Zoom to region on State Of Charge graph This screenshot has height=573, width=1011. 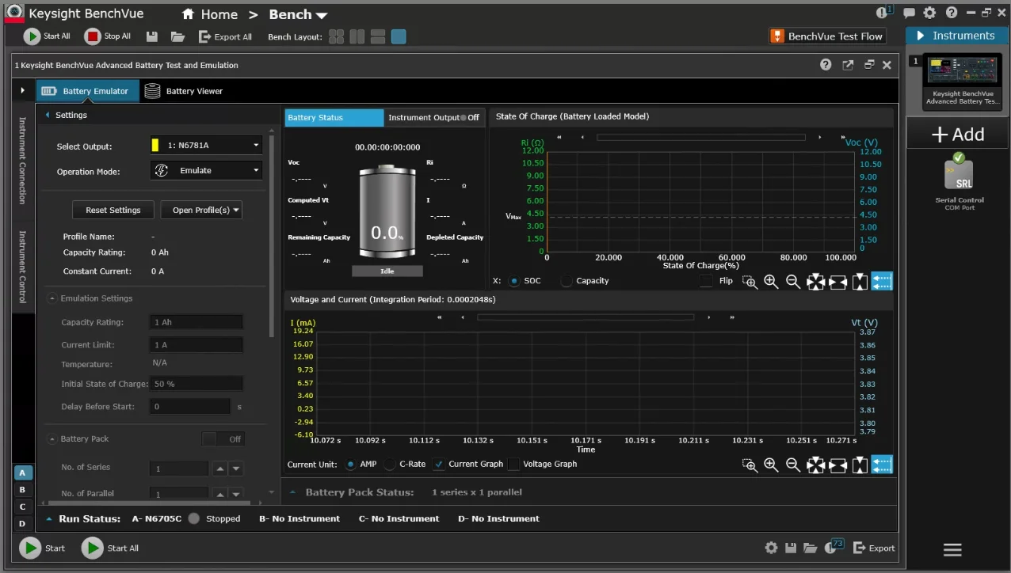[750, 282]
